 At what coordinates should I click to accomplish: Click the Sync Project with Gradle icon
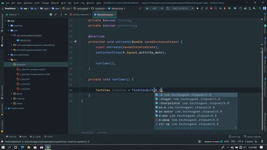[245, 8]
